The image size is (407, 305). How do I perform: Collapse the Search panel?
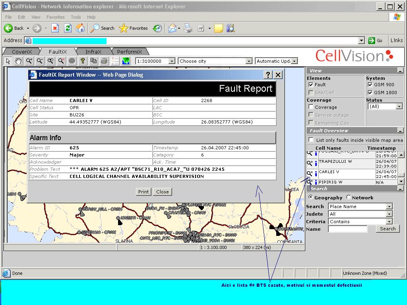coord(400,189)
